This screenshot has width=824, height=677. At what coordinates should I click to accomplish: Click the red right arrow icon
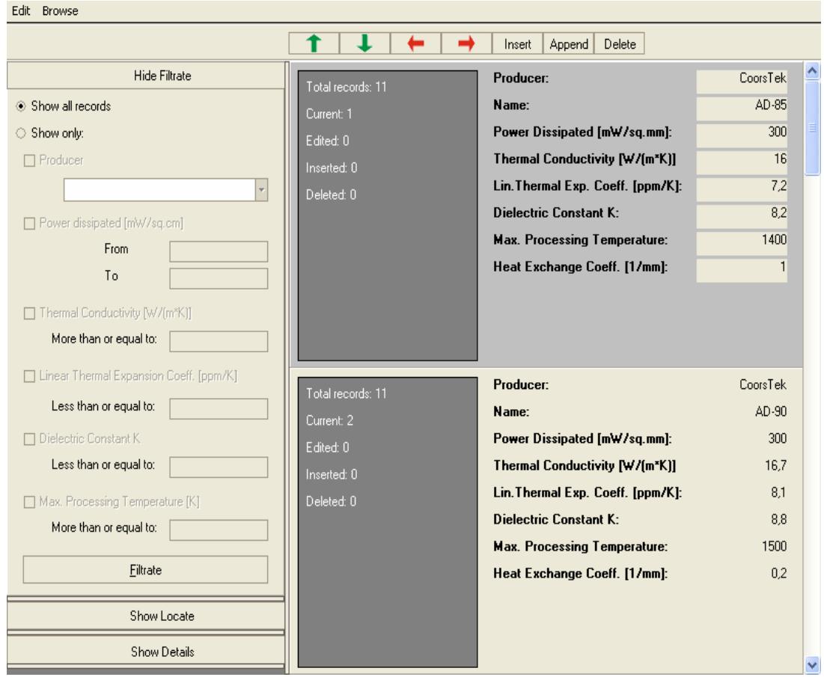(466, 44)
